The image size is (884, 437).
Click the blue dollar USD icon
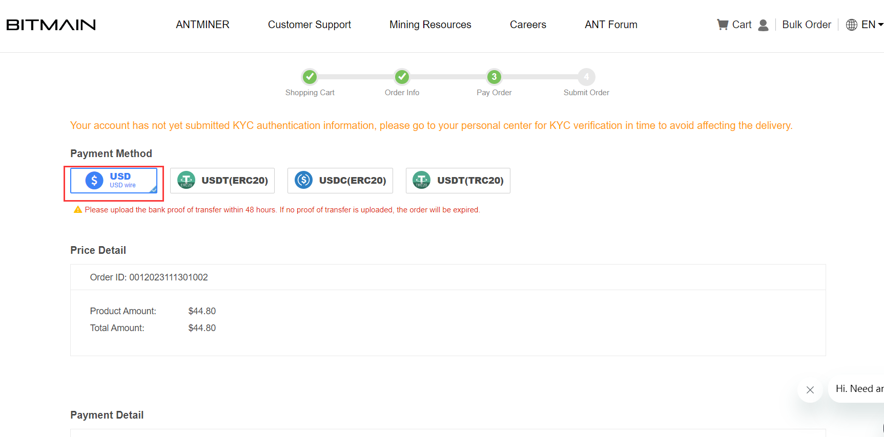click(94, 181)
